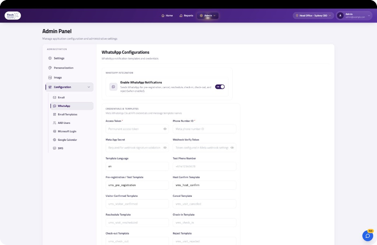The height and width of the screenshot is (245, 377).
Task: Click the Configuration sliders icon
Action: [x=50, y=87]
